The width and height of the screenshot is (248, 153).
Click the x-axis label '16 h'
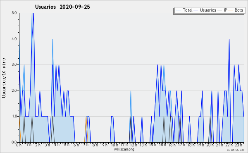172,145
